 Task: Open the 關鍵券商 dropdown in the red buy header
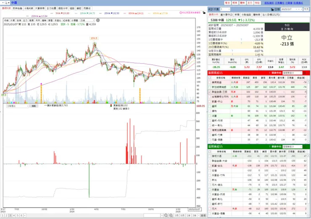point(292,73)
